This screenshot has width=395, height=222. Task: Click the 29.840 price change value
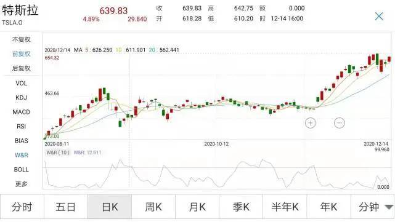(x=137, y=19)
